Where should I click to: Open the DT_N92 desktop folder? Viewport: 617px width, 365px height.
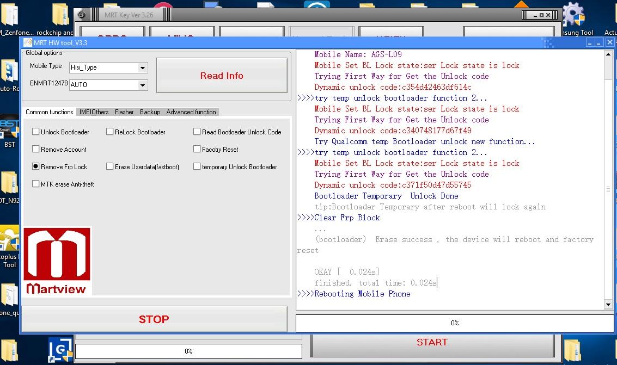9,182
